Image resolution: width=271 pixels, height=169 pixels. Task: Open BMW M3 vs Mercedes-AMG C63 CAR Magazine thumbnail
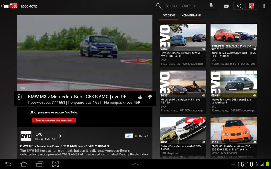point(183,131)
